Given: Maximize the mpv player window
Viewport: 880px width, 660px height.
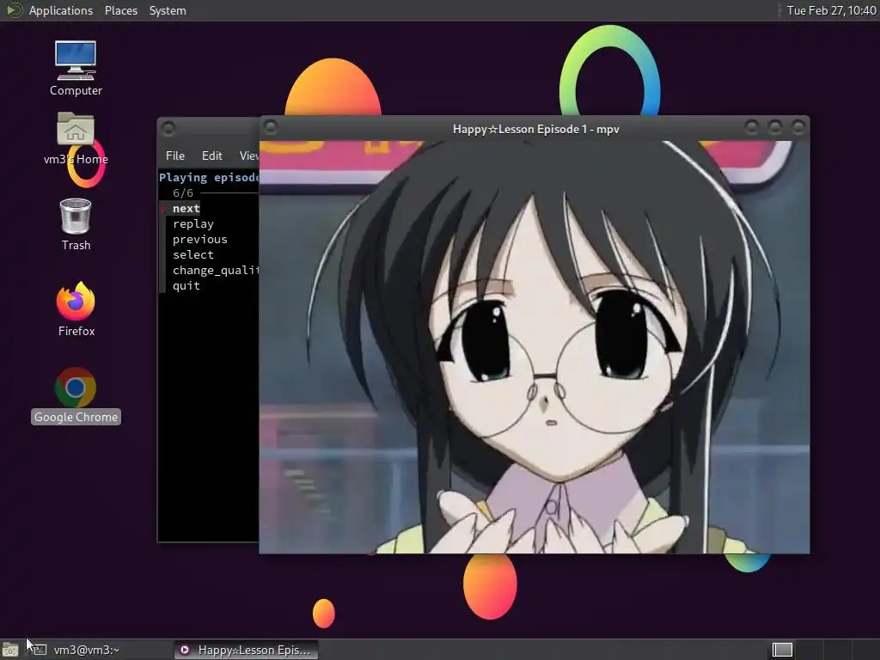Looking at the screenshot, I should click(x=774, y=127).
